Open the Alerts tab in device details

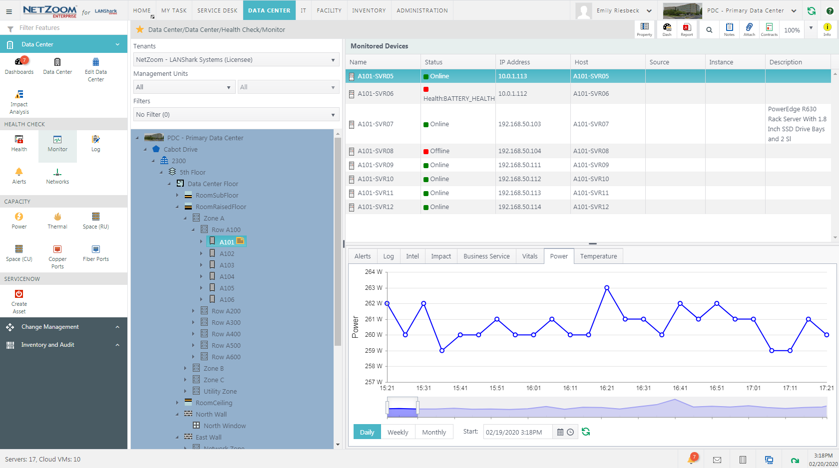coord(363,256)
